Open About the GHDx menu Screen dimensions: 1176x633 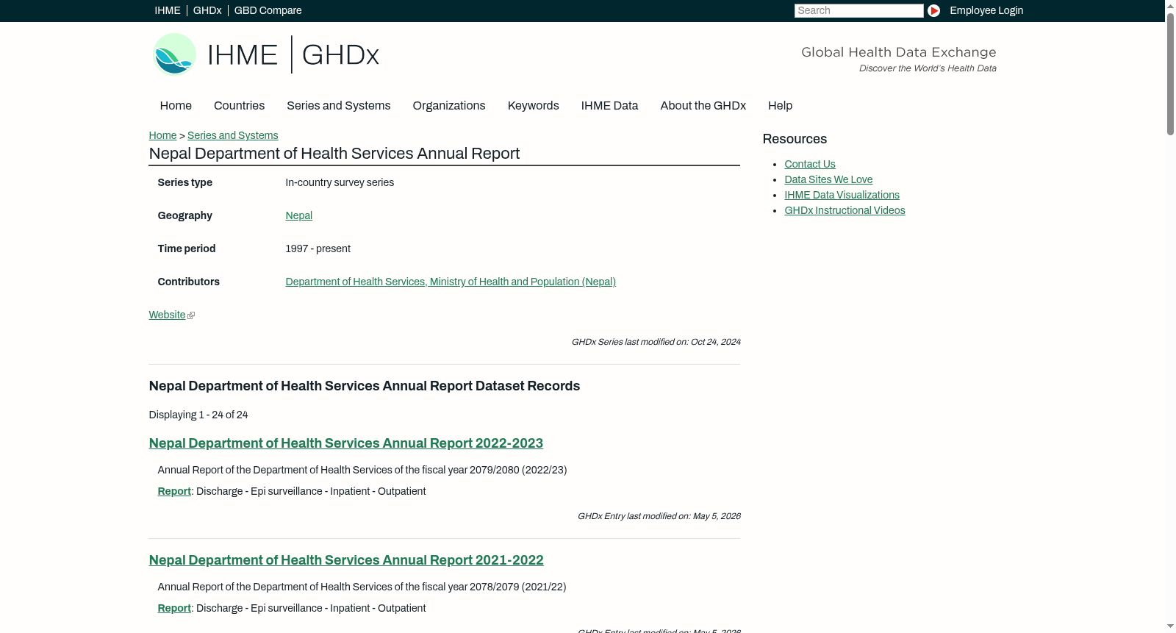(703, 106)
